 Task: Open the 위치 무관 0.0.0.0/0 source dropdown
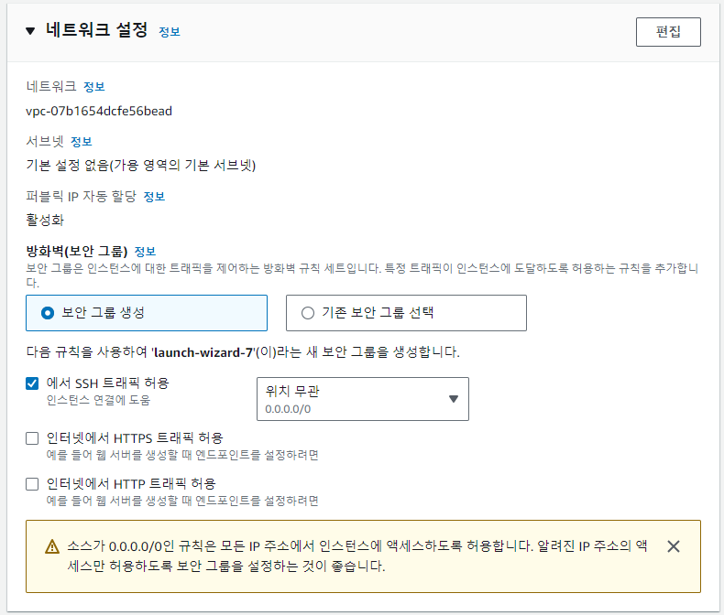363,399
